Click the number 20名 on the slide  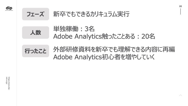pyautogui.click(x=148, y=36)
